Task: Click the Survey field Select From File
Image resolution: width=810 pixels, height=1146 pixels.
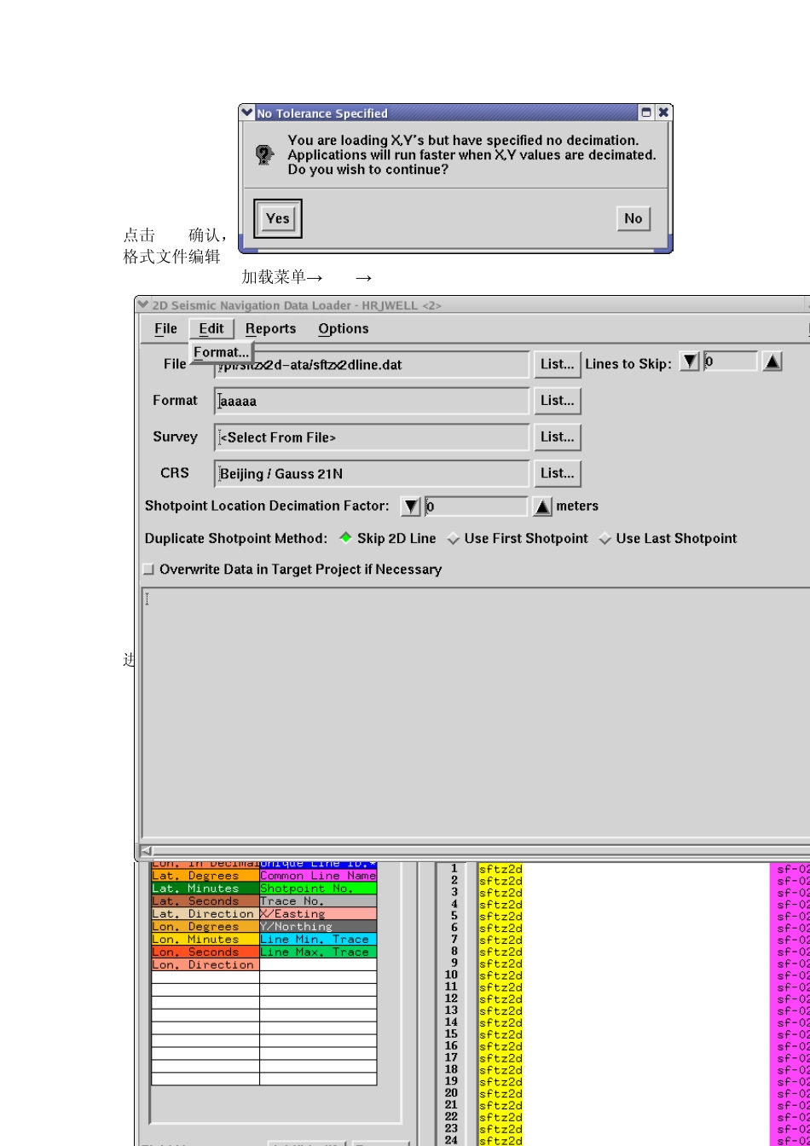Action: click(x=372, y=437)
